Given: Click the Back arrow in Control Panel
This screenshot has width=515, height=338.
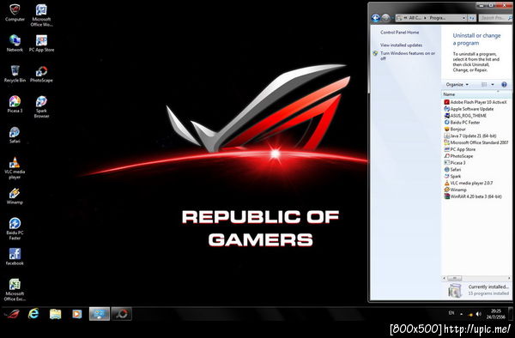Looking at the screenshot, I should pos(376,18).
